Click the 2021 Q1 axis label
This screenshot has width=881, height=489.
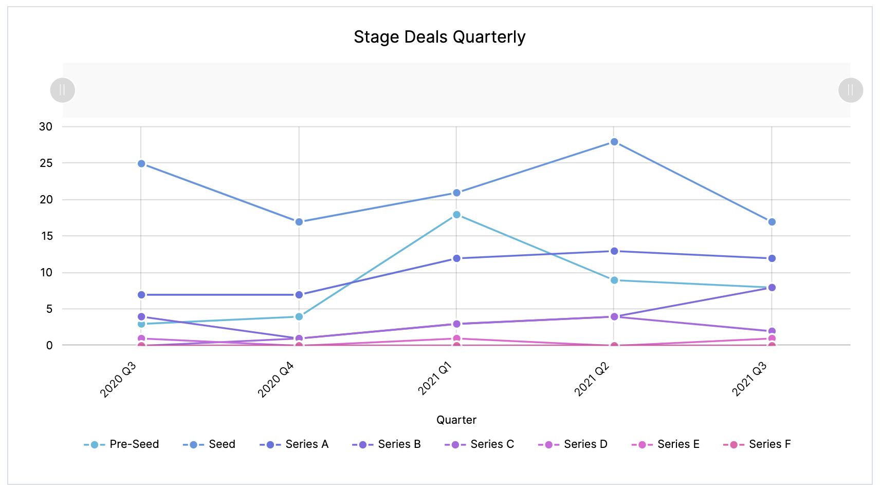click(435, 379)
